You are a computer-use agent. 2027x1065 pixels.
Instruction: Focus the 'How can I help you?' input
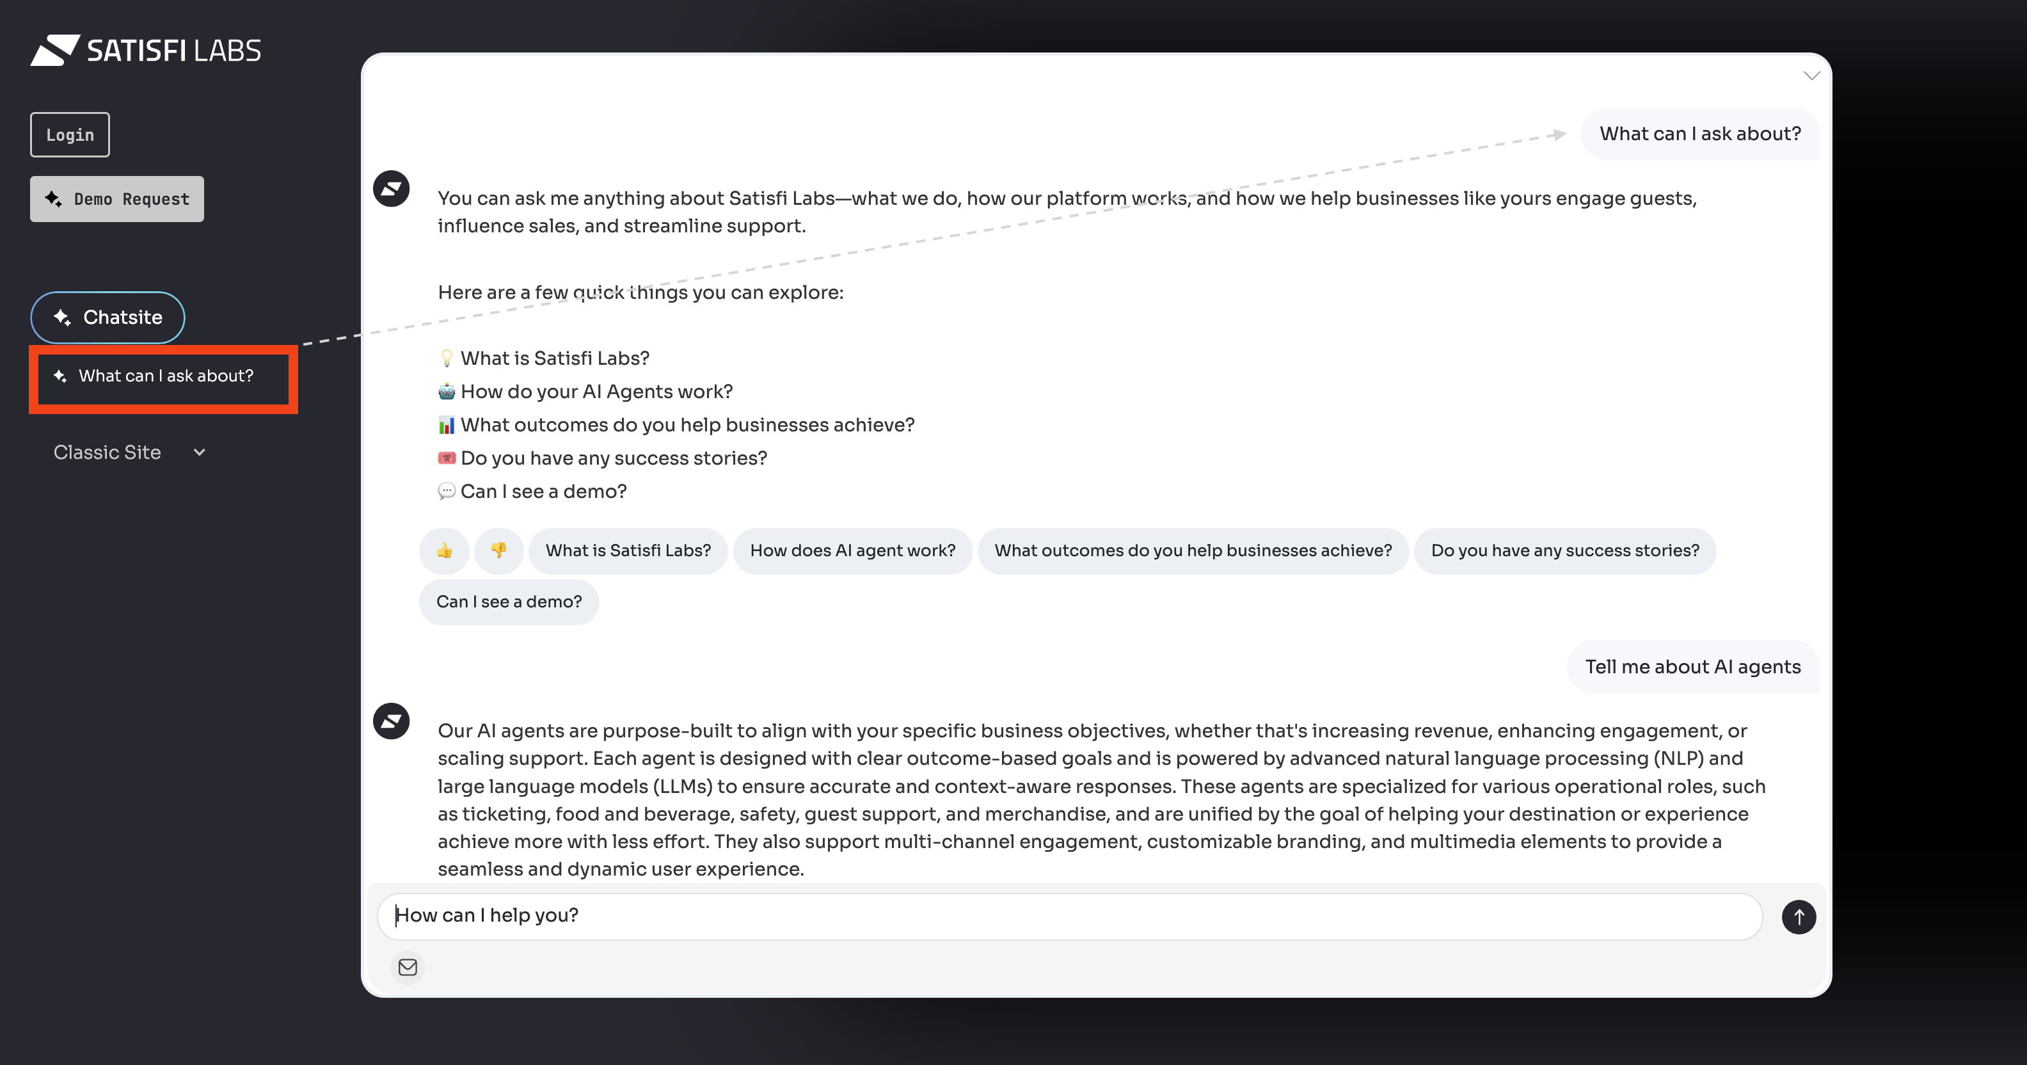pos(1069,917)
